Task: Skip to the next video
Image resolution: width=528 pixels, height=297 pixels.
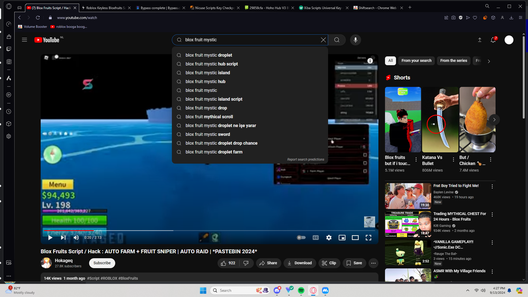Action: pos(63,238)
